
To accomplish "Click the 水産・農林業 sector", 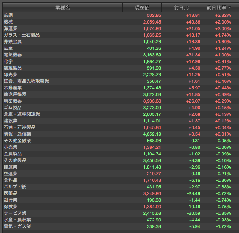I will pos(17,220).
